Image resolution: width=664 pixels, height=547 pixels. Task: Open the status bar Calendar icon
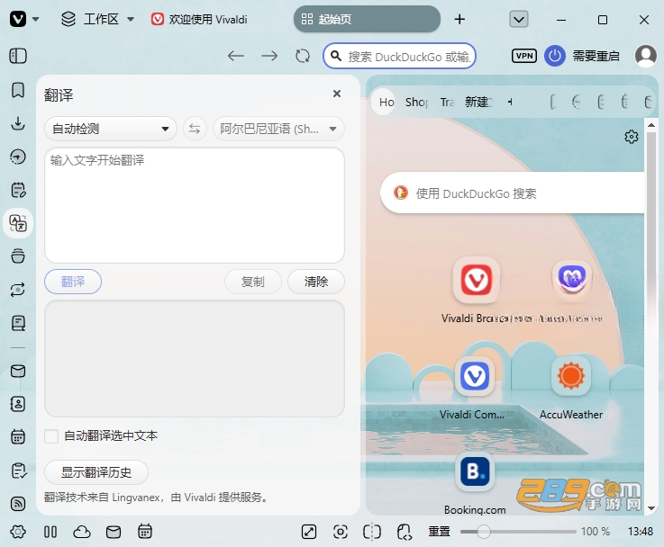point(145,532)
